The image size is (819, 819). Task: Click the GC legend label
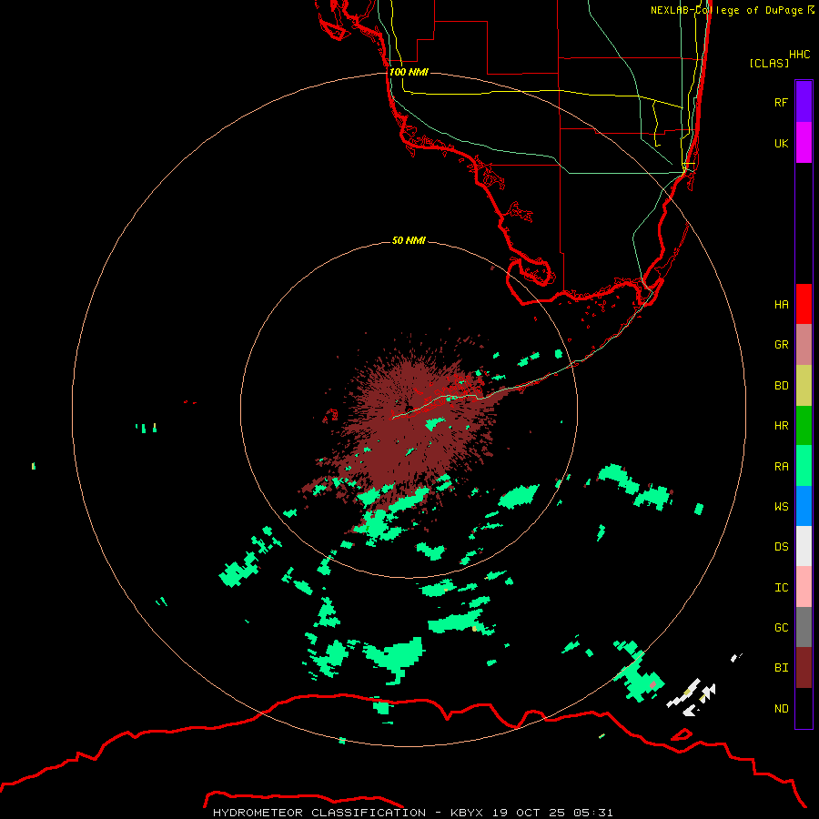pyautogui.click(x=781, y=627)
